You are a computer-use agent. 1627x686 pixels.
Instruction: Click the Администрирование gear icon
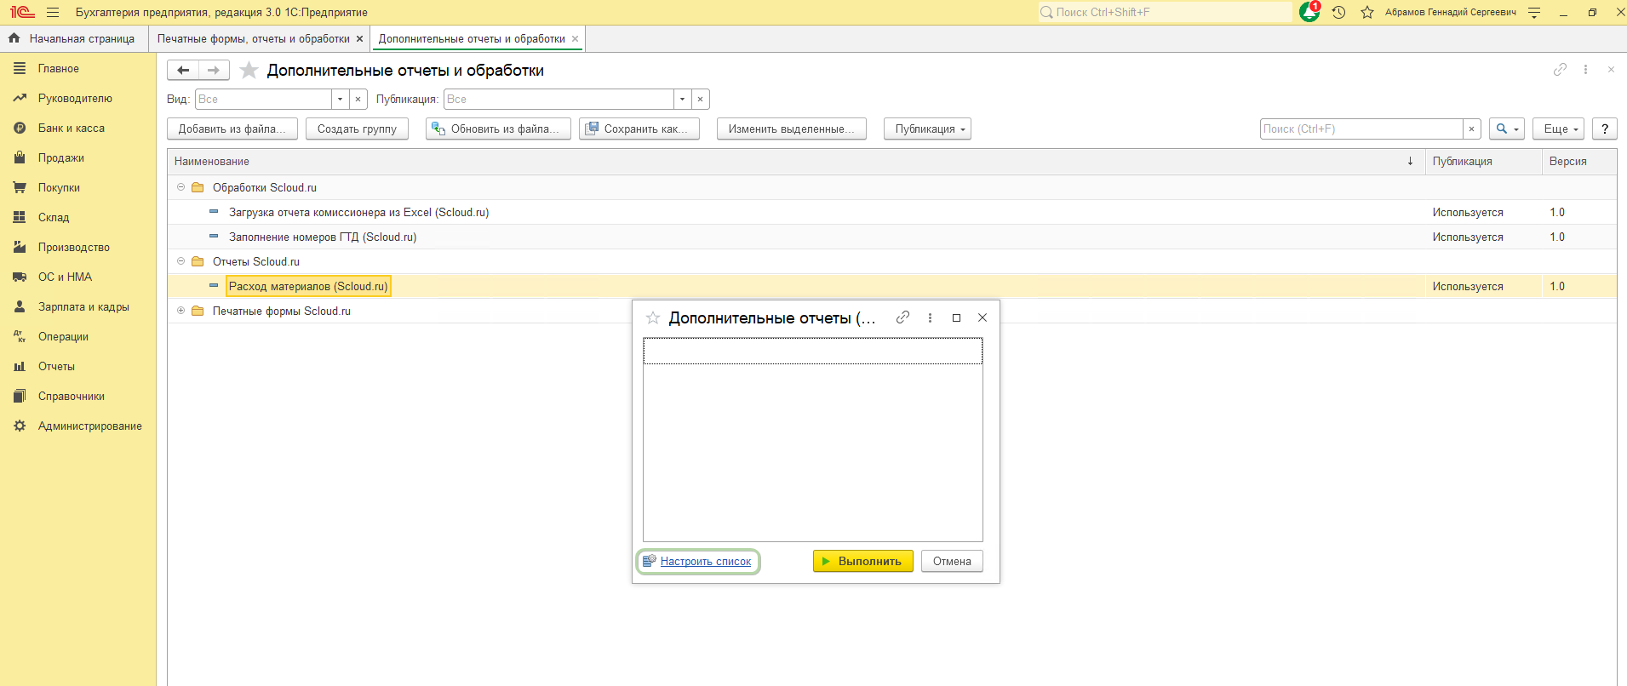click(x=20, y=426)
